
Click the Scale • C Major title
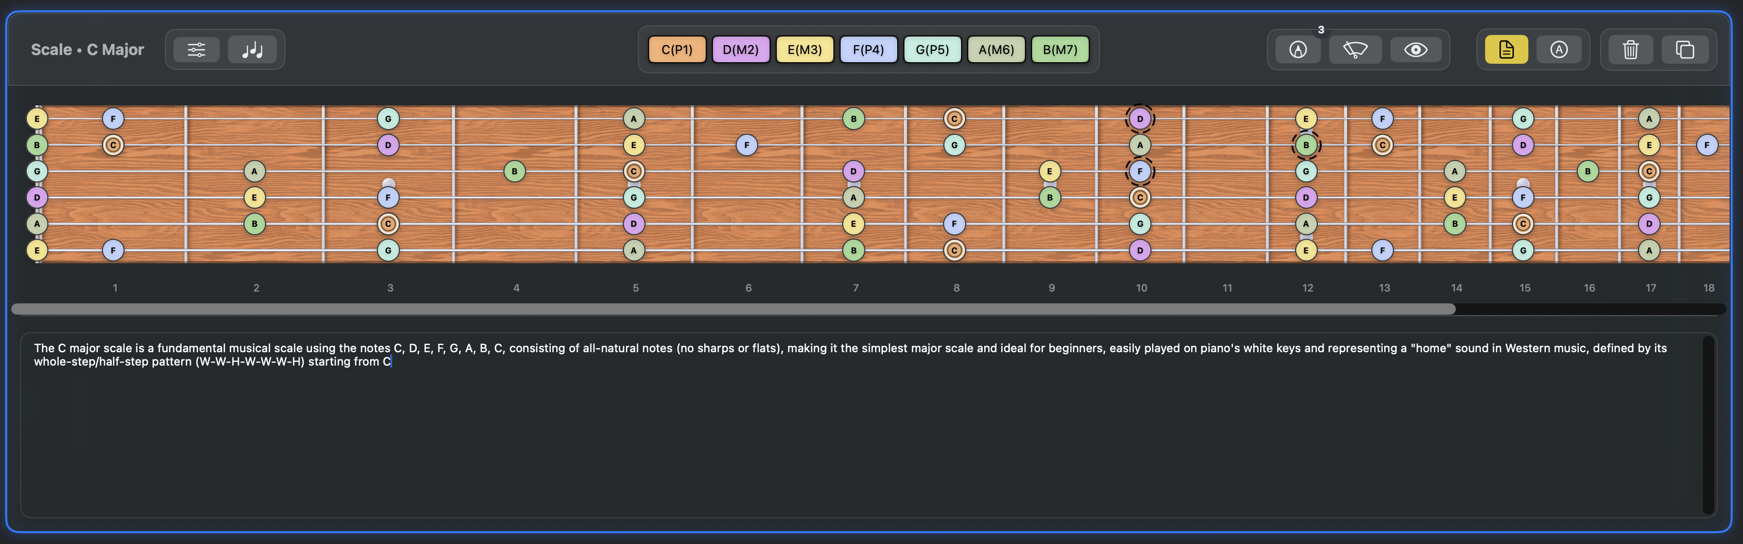pos(86,49)
